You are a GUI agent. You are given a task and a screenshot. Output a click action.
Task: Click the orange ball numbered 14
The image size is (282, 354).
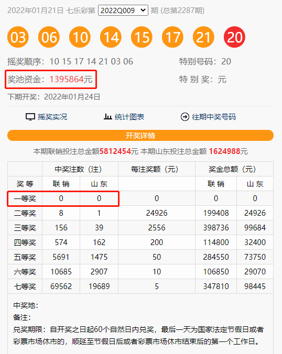click(x=111, y=37)
